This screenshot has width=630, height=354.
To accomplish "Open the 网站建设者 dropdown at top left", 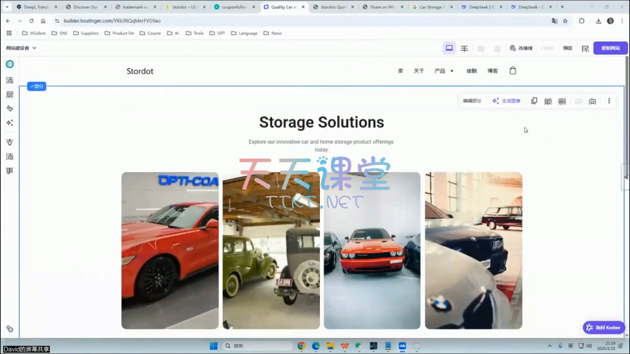I will pos(22,48).
